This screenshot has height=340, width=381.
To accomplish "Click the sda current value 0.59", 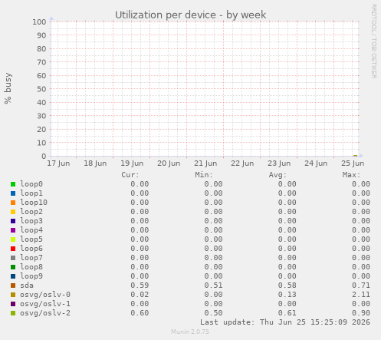I will point(140,286).
